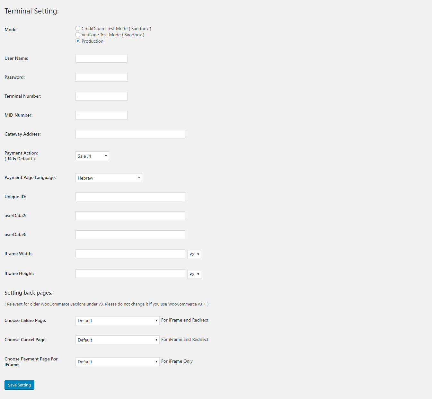The width and height of the screenshot is (432, 399).
Task: Click the MID Number input field
Action: [x=101, y=115]
